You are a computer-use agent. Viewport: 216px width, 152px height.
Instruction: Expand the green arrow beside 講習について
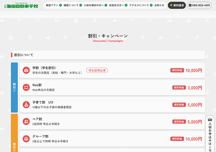[81, 5]
